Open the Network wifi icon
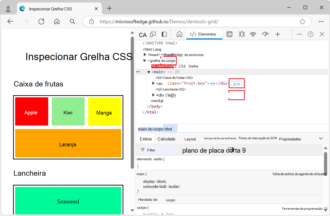The width and height of the screenshot is (330, 216). [x=253, y=34]
